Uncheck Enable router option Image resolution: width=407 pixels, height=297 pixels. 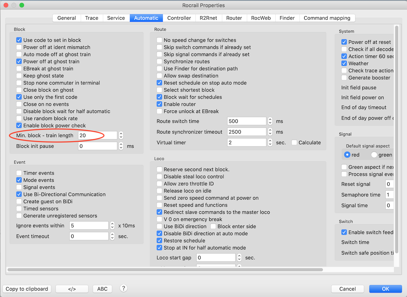coord(159,104)
